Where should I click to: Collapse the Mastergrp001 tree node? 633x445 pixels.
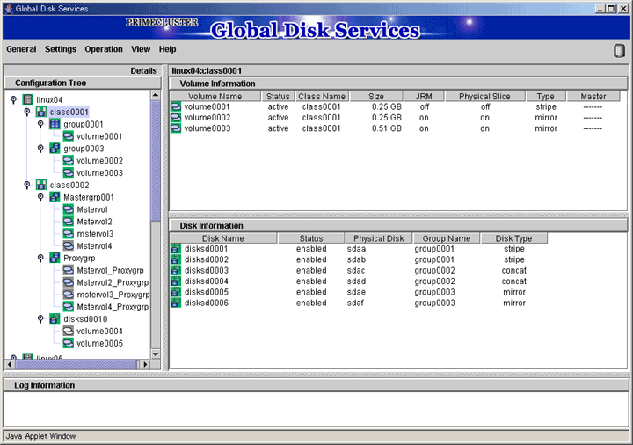[40, 197]
